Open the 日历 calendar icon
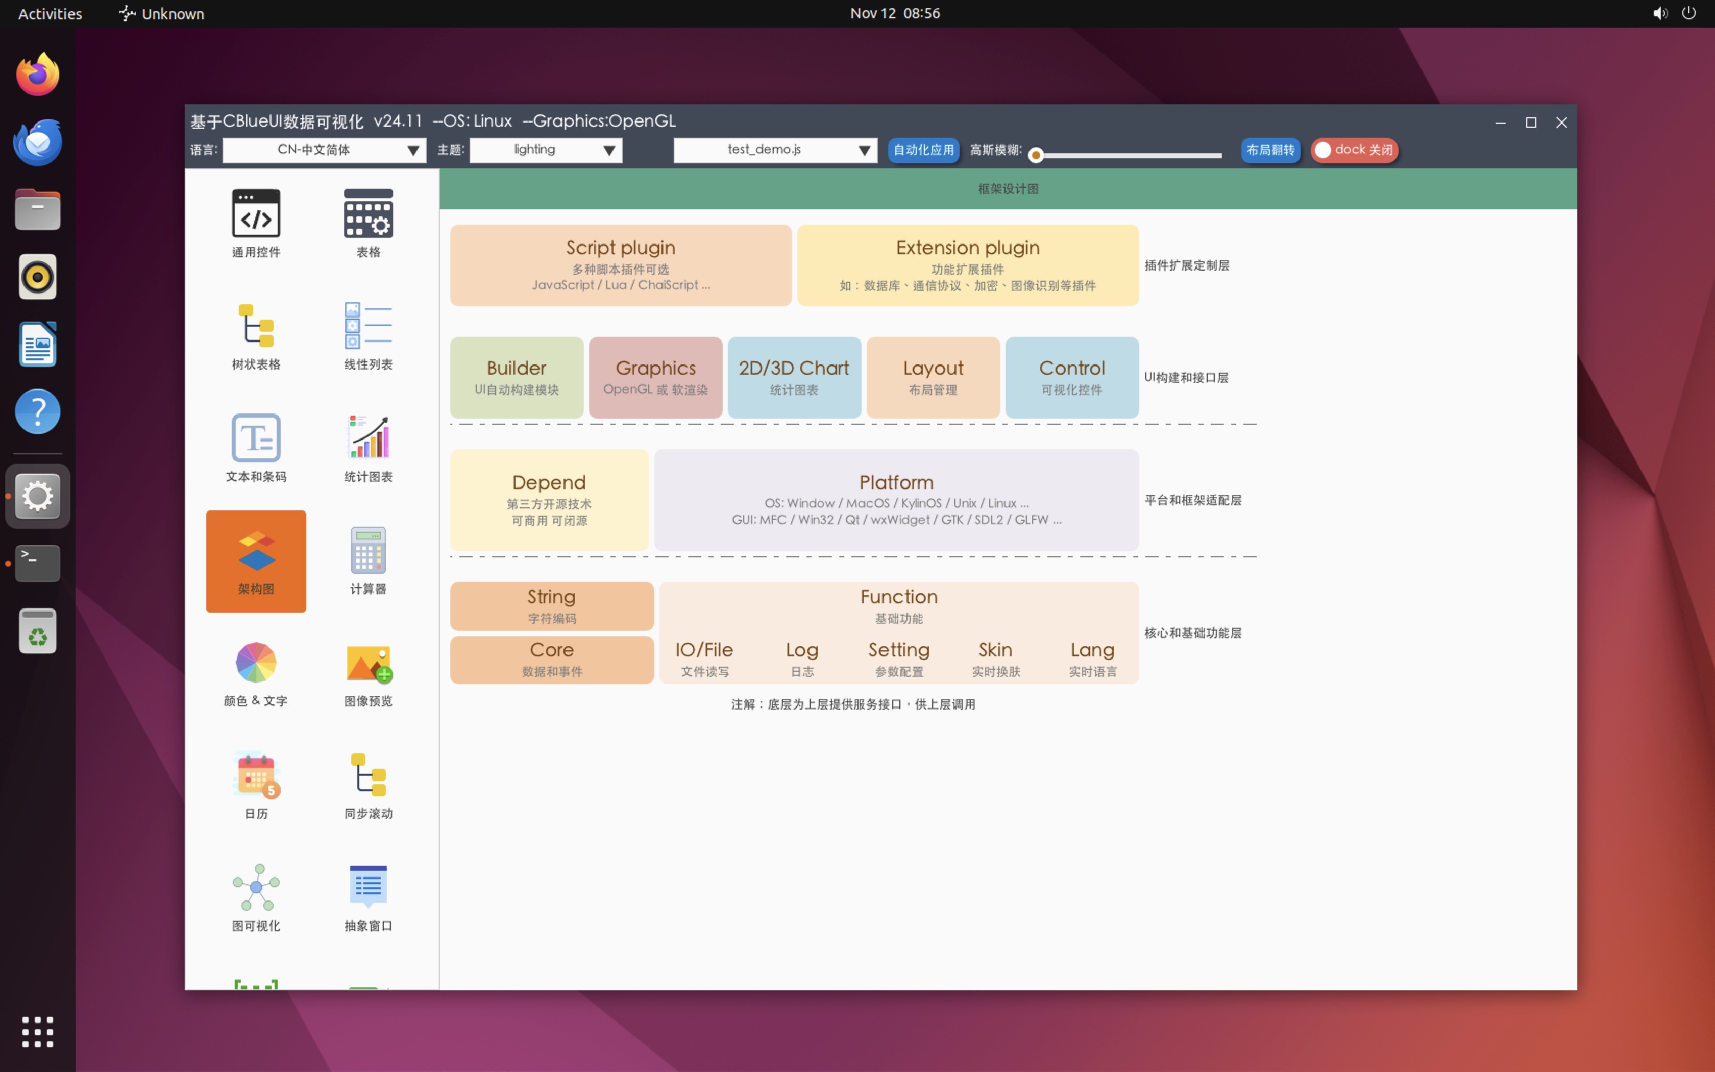 pyautogui.click(x=256, y=775)
